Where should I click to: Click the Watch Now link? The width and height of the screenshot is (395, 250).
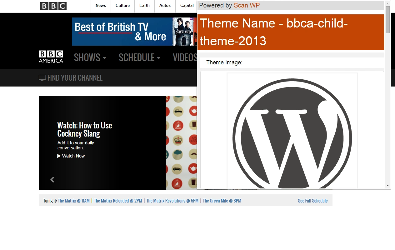coord(71,156)
